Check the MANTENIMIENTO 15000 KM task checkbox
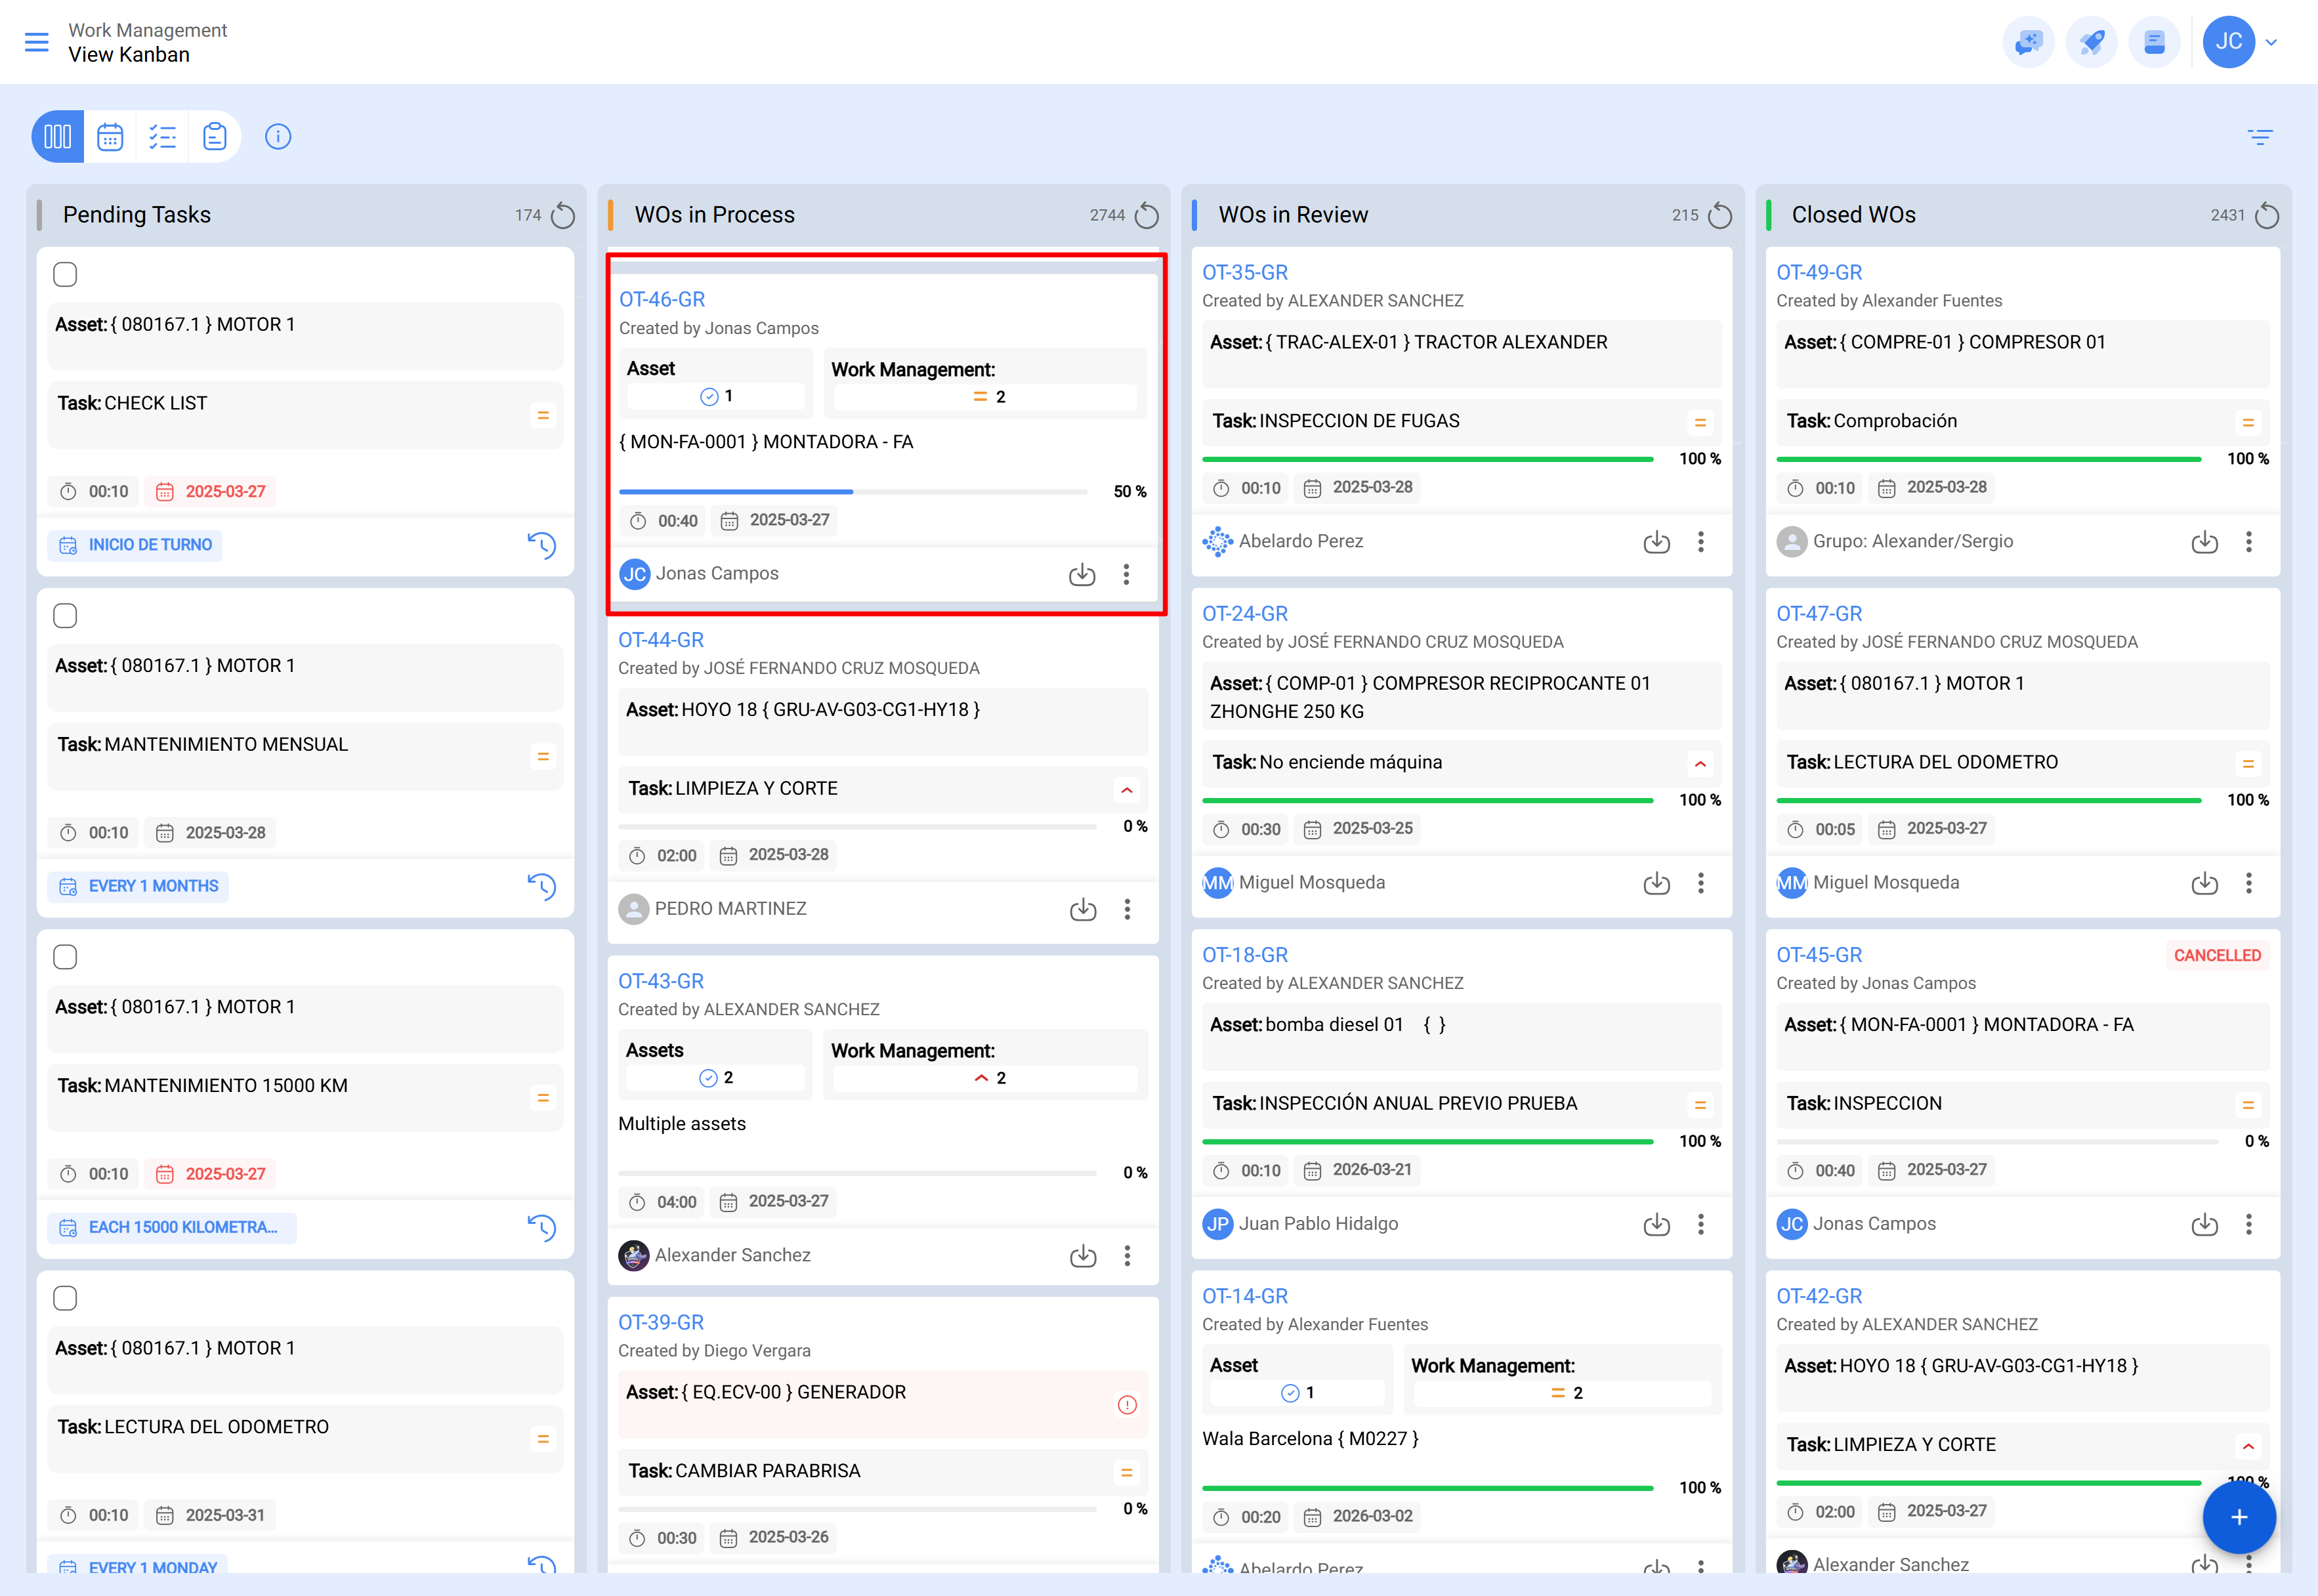Viewport: 2318px width, 1596px height. click(65, 957)
